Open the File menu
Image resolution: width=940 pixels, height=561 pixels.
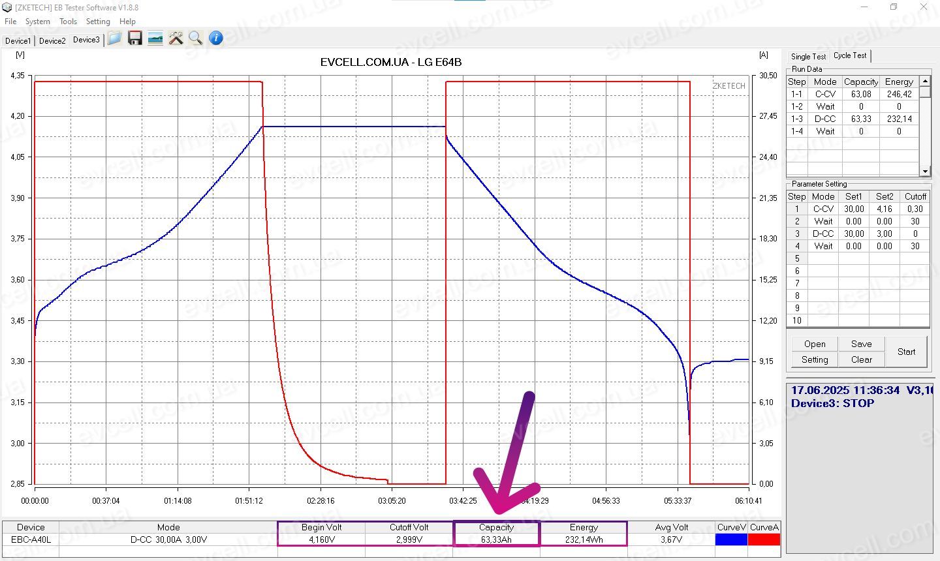pyautogui.click(x=10, y=22)
